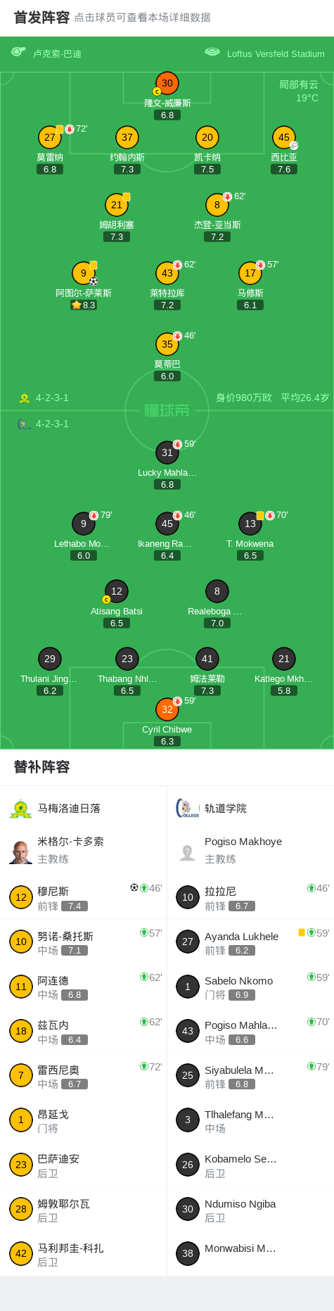
Task: Click 马梅洛迪日落 team name
Action: 69,809
